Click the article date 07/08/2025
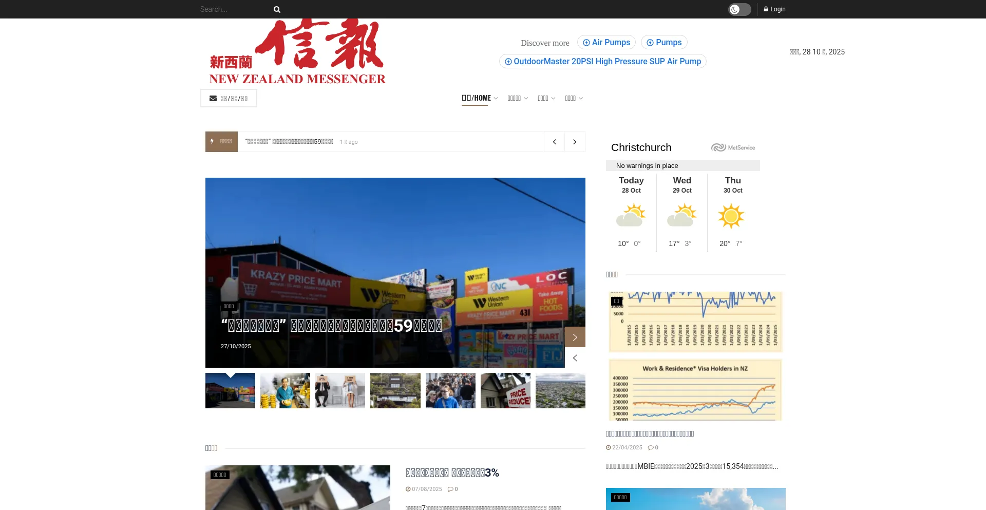This screenshot has height=510, width=986. click(427, 489)
